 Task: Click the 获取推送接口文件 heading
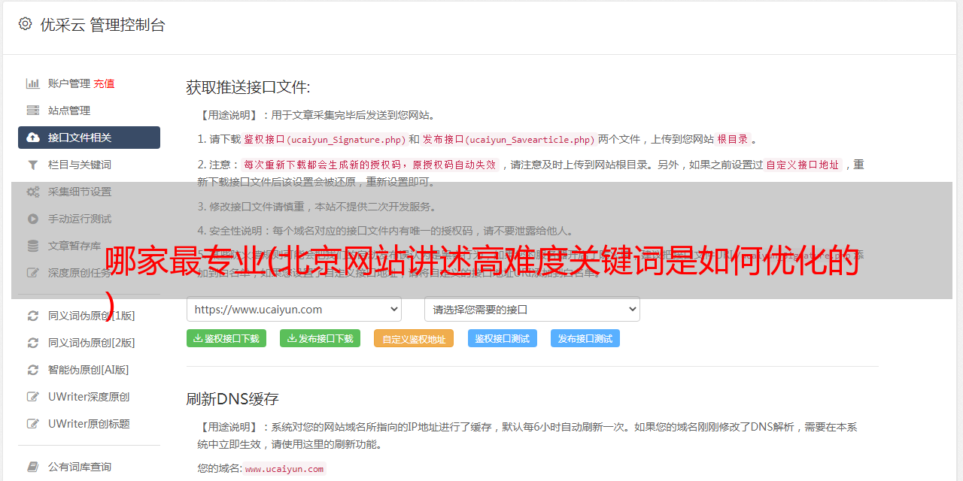pos(248,87)
